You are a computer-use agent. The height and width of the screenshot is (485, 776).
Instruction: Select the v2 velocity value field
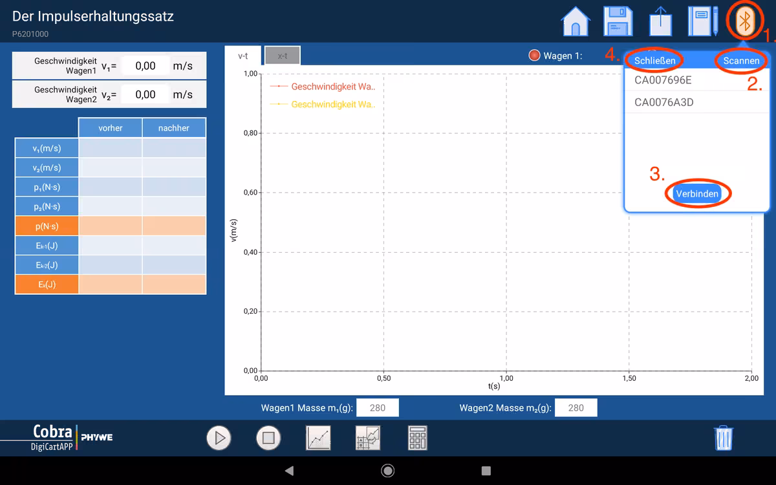coord(145,94)
